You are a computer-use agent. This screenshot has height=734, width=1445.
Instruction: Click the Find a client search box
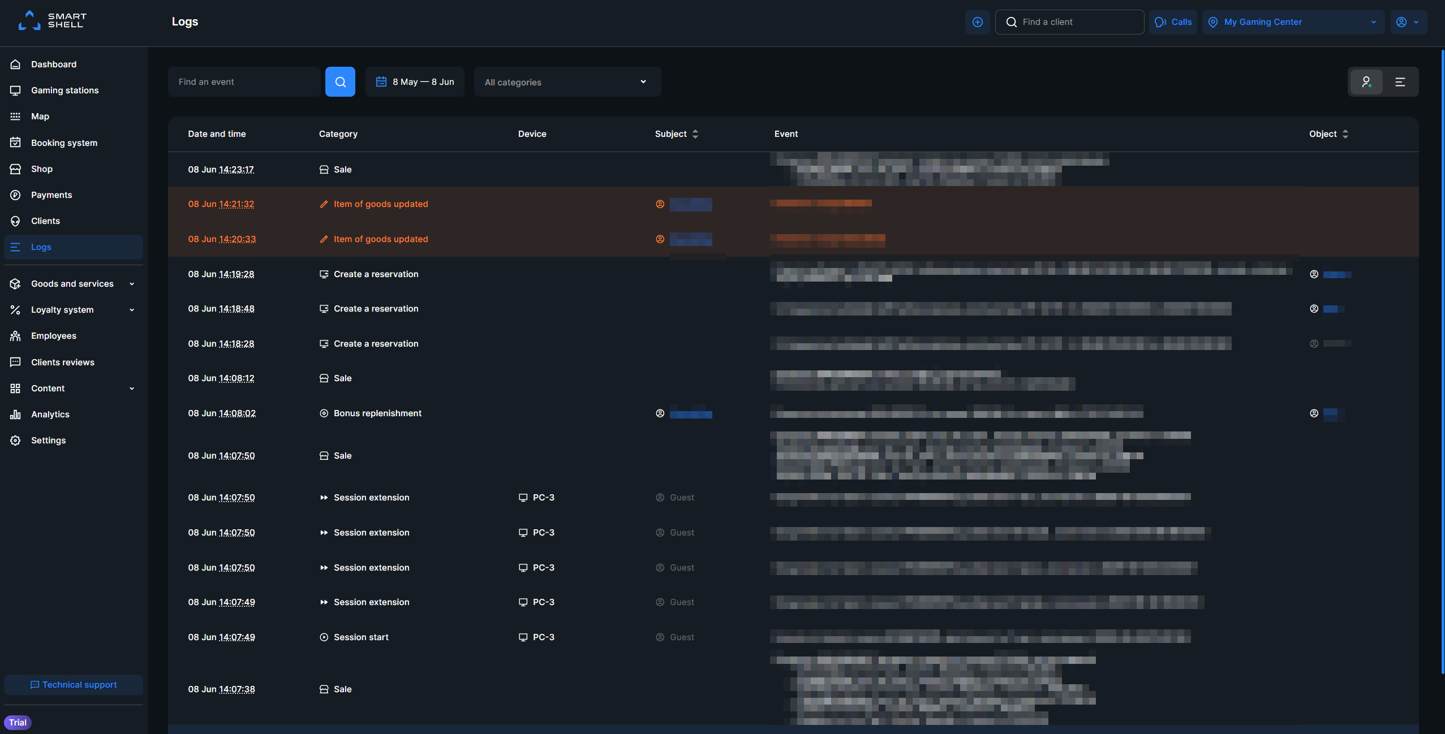click(1069, 22)
